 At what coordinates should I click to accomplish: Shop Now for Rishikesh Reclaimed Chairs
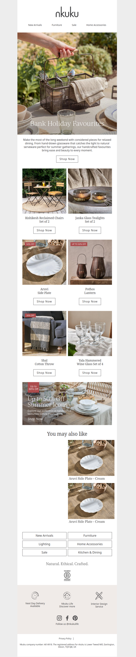[x=44, y=230]
